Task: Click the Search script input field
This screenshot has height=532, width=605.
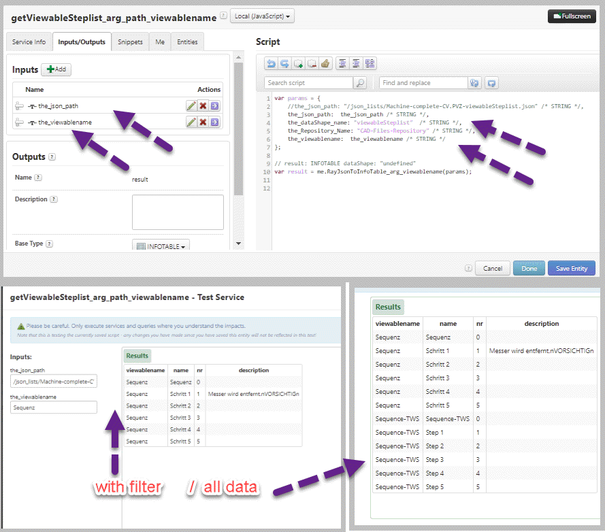Action: [x=308, y=83]
